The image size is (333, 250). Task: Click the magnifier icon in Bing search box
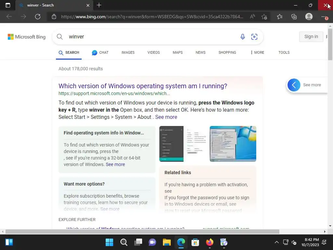point(60,36)
